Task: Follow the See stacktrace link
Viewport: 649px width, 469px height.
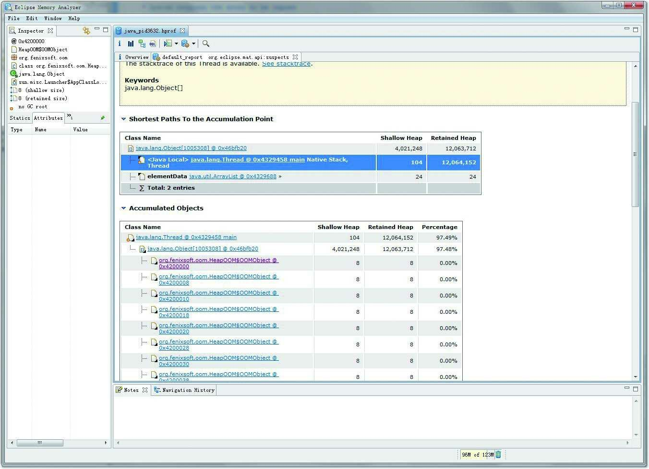Action: pos(286,64)
